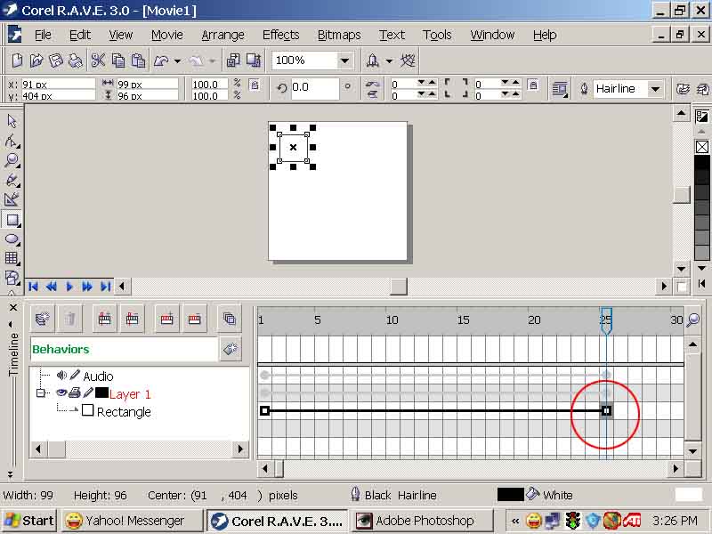Collapse the Timeline docker arrows
712x534 pixels.
tap(10, 474)
